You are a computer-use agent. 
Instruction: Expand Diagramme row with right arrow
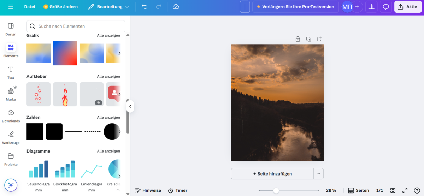coord(119,176)
